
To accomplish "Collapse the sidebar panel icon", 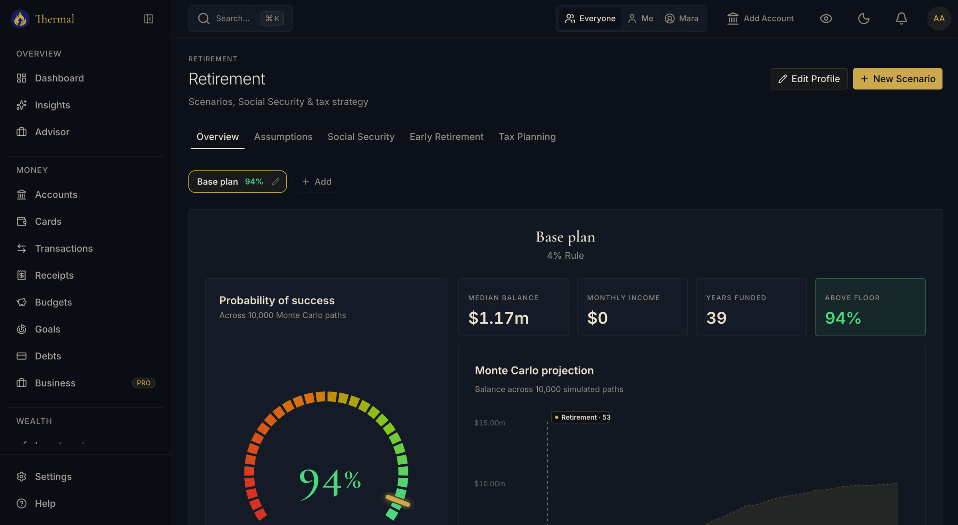I will tap(148, 19).
